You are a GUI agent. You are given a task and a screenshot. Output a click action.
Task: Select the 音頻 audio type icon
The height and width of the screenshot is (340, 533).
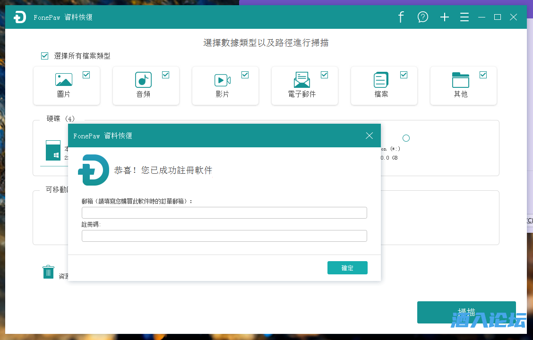click(143, 80)
